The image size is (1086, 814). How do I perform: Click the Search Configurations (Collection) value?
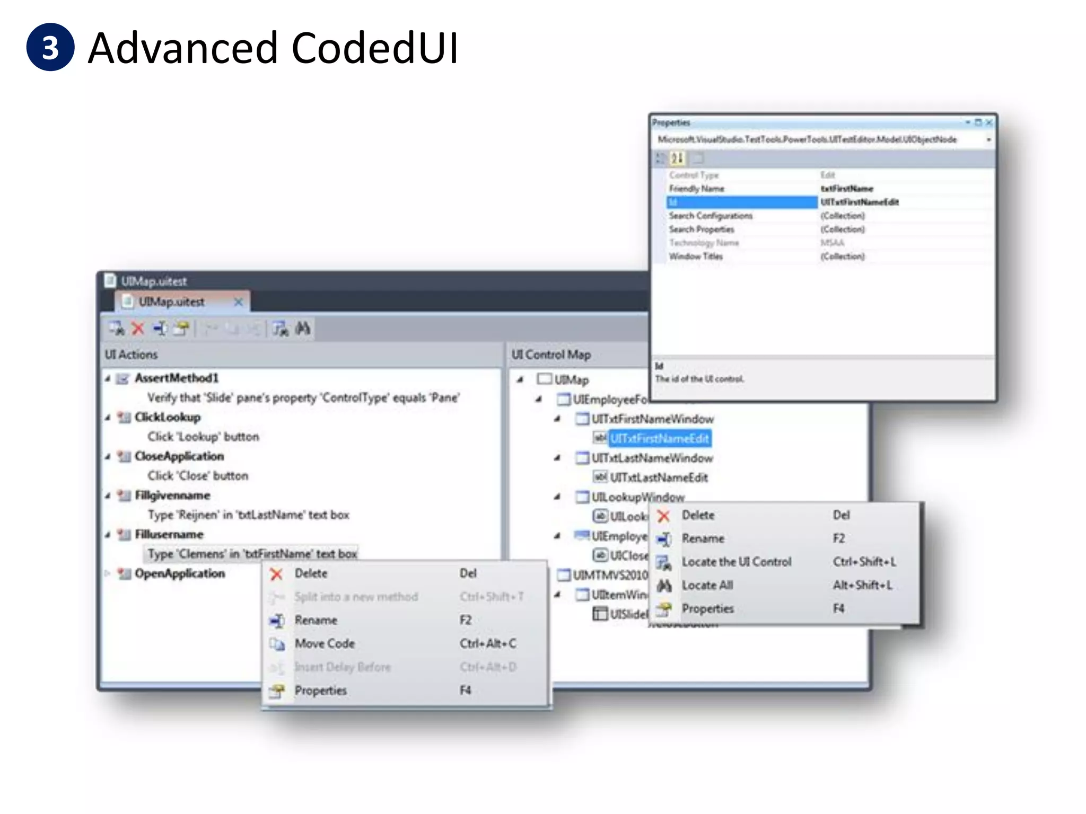[843, 216]
